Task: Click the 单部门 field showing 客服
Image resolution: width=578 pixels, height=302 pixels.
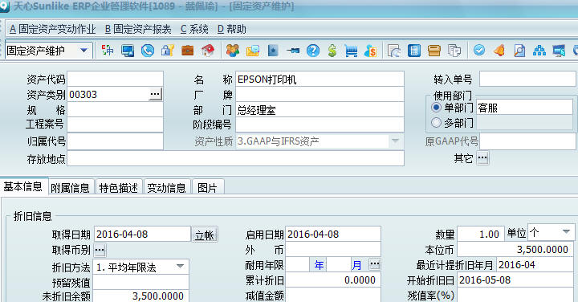Action: click(524, 108)
